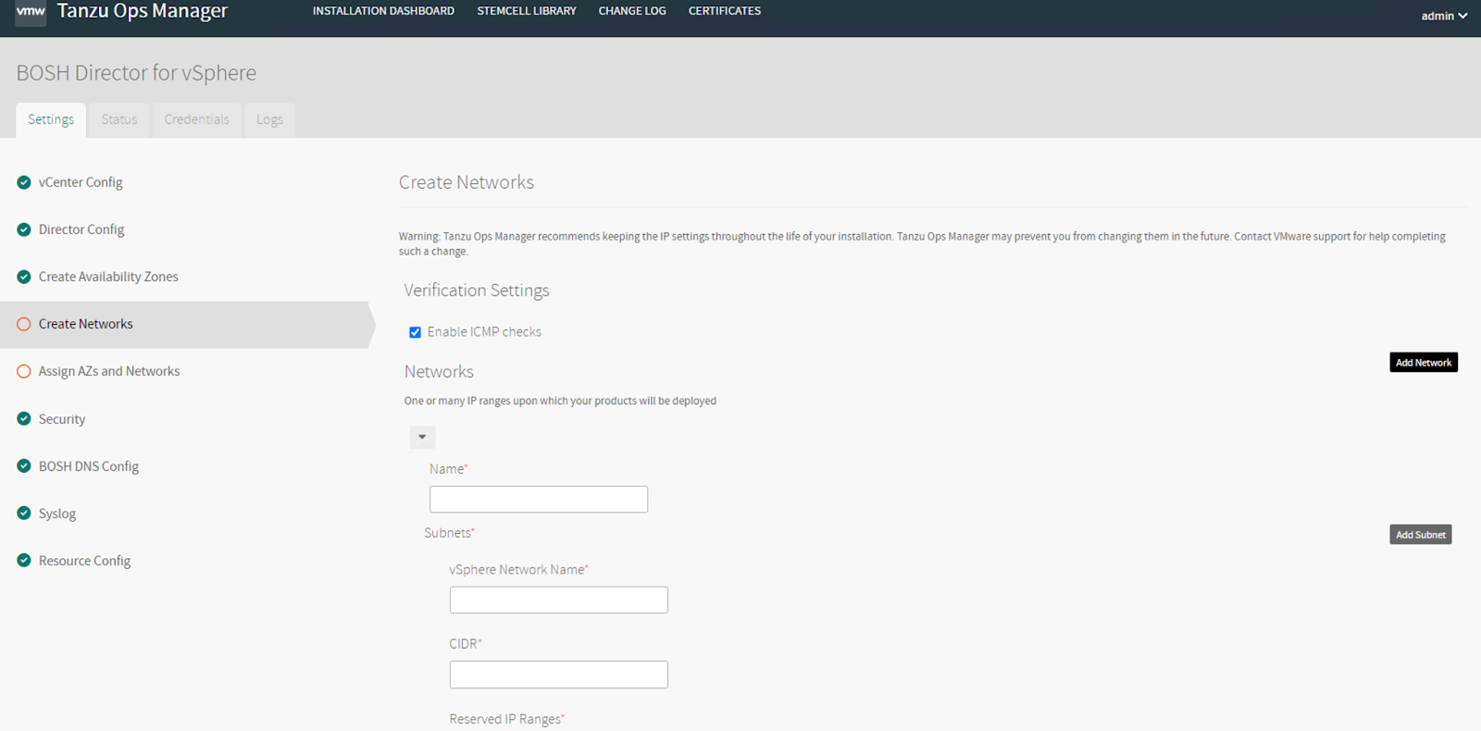Select the Settings tab

coord(51,119)
